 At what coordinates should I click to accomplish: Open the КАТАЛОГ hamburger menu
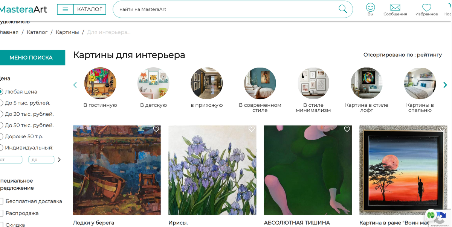click(x=81, y=9)
